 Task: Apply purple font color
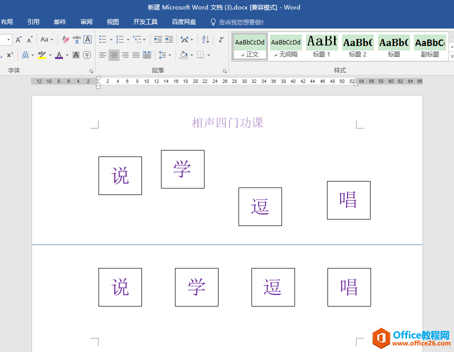click(x=59, y=55)
